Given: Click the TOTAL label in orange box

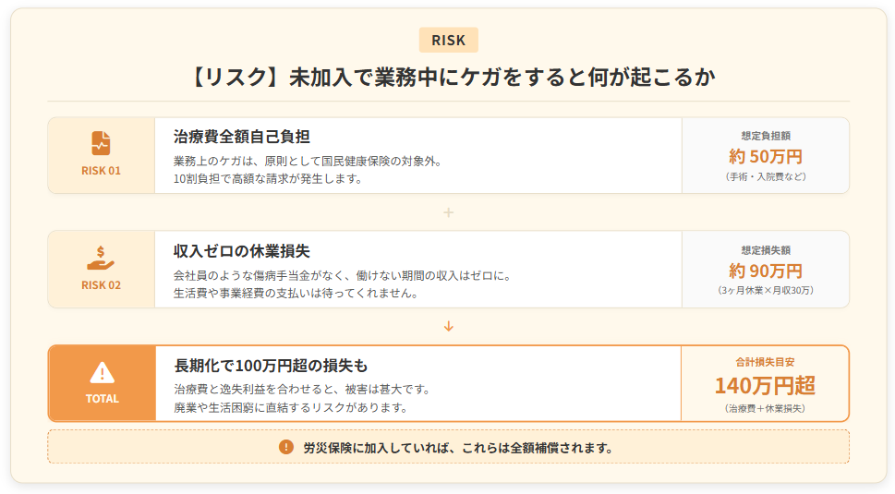Looking at the screenshot, I should click(x=102, y=399).
